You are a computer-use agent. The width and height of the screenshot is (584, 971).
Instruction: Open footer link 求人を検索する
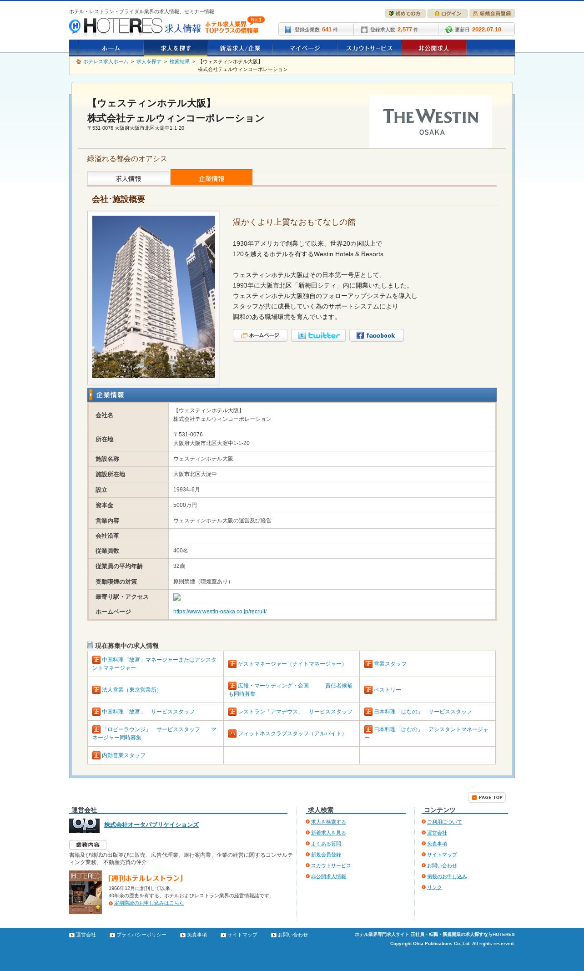[x=328, y=822]
